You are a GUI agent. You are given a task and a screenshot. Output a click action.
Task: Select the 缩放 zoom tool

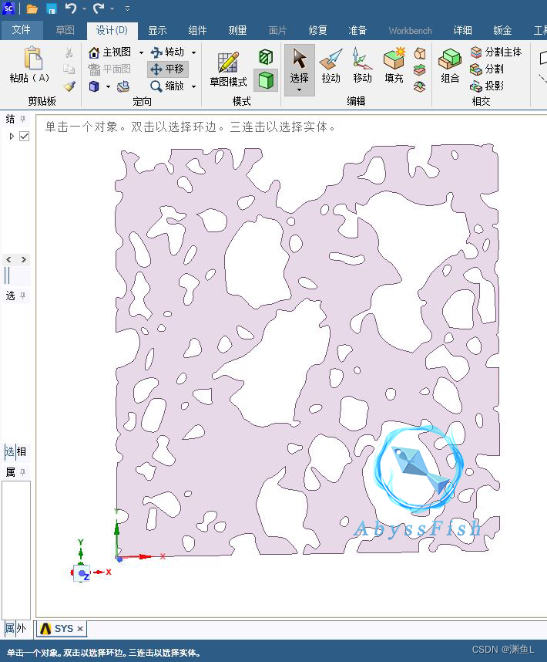point(168,86)
